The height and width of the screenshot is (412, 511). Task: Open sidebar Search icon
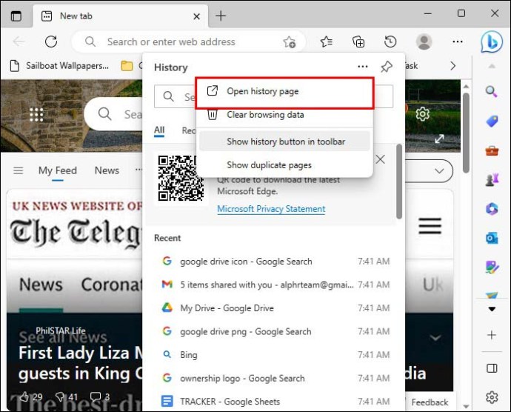[492, 91]
